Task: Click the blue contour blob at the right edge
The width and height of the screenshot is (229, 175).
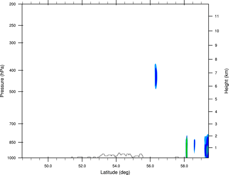Action: point(207,146)
